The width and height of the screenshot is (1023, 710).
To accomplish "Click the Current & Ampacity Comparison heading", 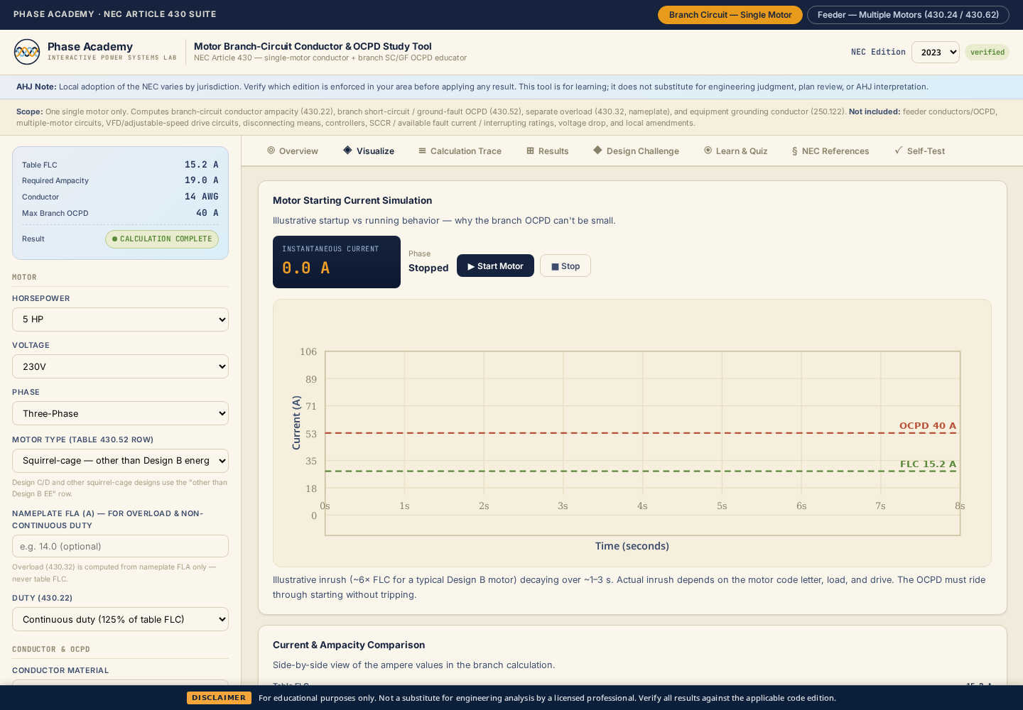I will pyautogui.click(x=349, y=645).
